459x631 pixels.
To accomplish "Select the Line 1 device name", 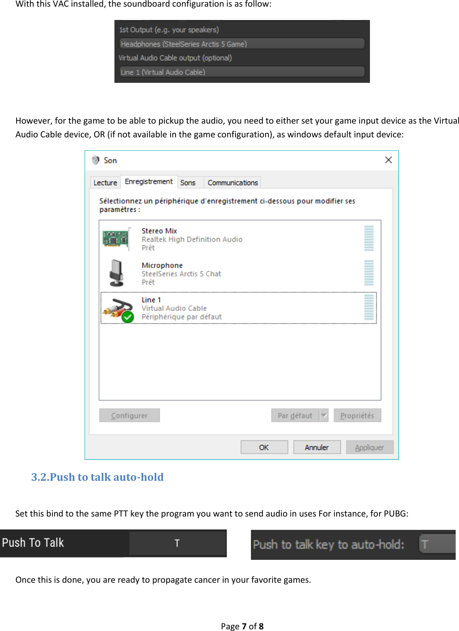I will [151, 300].
